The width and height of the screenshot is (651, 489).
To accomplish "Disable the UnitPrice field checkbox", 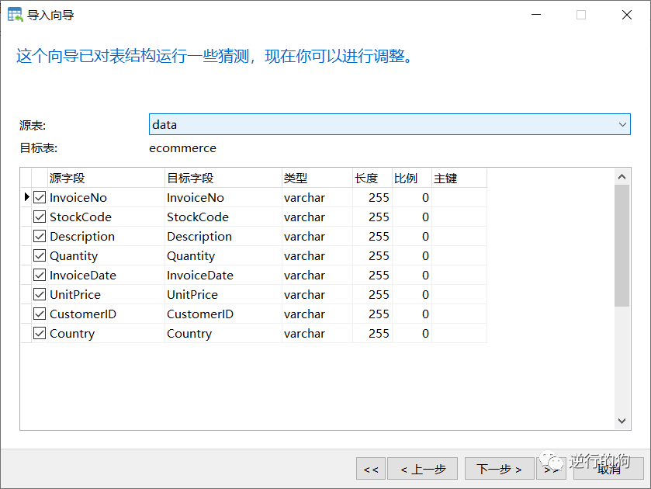I will pyautogui.click(x=40, y=294).
